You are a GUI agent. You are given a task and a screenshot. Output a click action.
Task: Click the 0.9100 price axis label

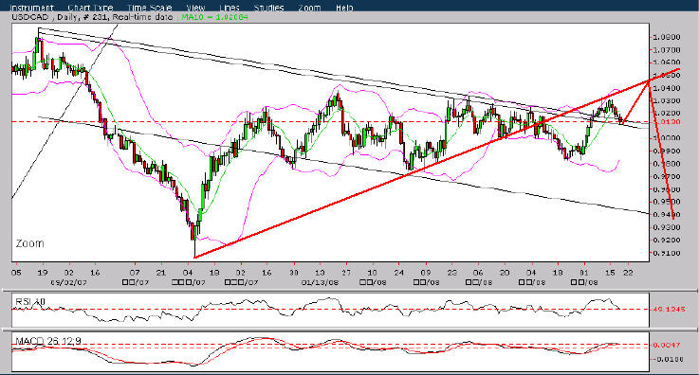(667, 254)
